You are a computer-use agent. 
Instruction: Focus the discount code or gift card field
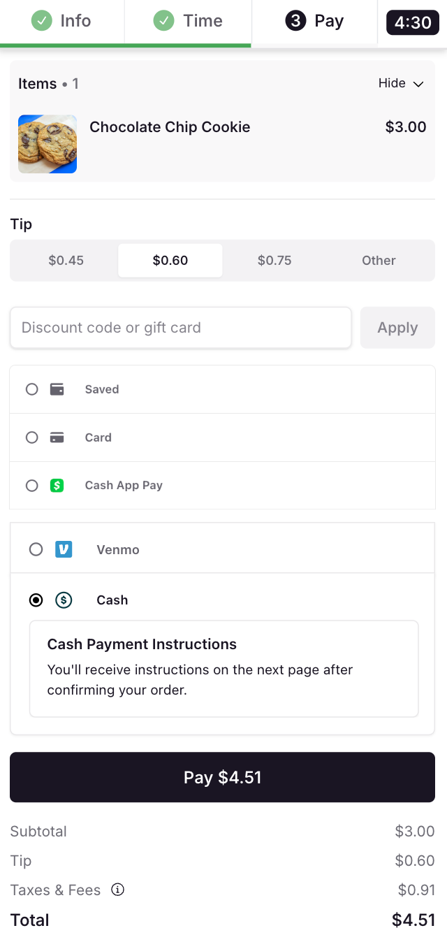coord(180,328)
